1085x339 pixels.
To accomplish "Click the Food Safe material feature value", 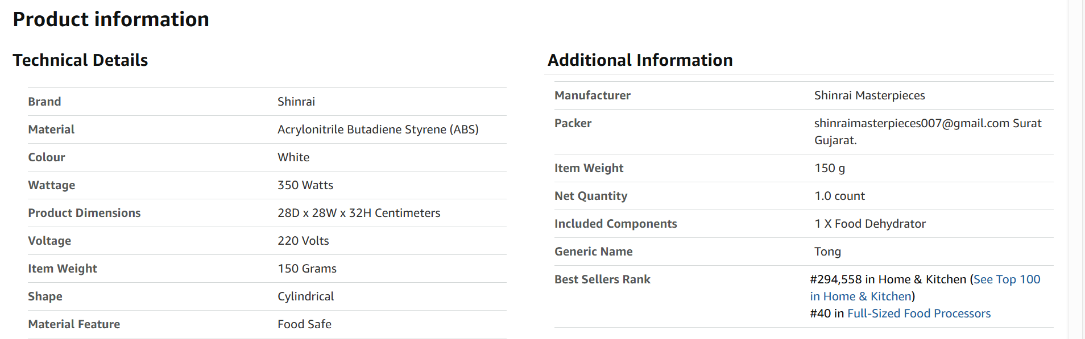I will [x=304, y=324].
